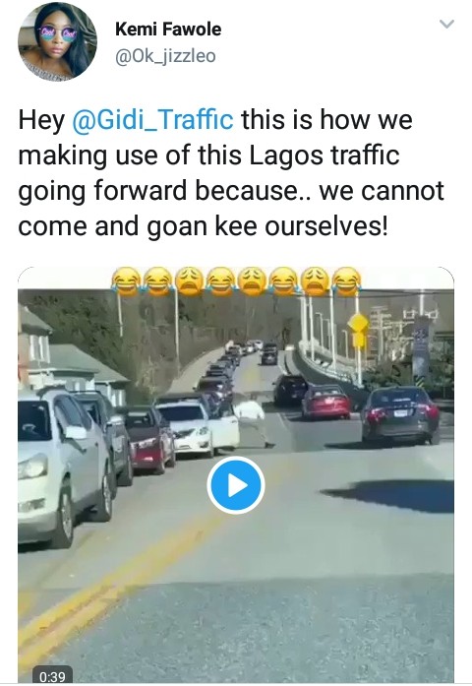The image size is (472, 686).
Task: Click the silver car in the video foreground
Action: click(61, 466)
